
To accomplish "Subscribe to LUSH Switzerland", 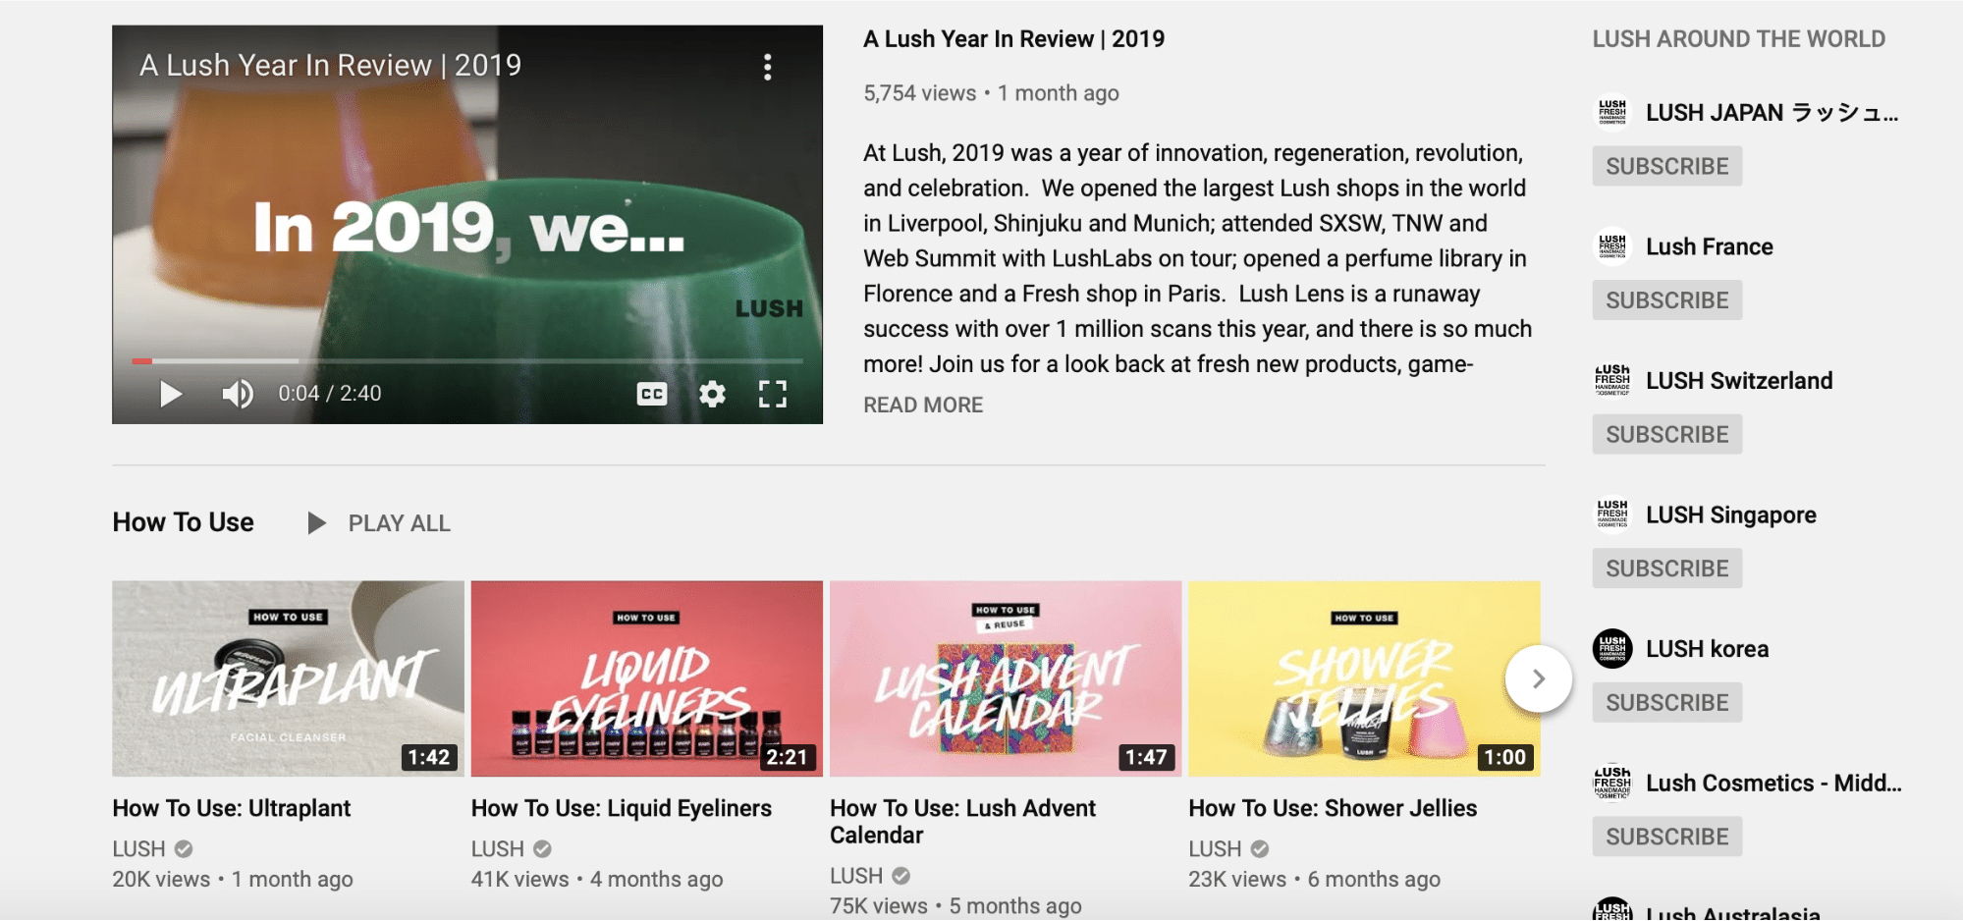I will (x=1667, y=434).
